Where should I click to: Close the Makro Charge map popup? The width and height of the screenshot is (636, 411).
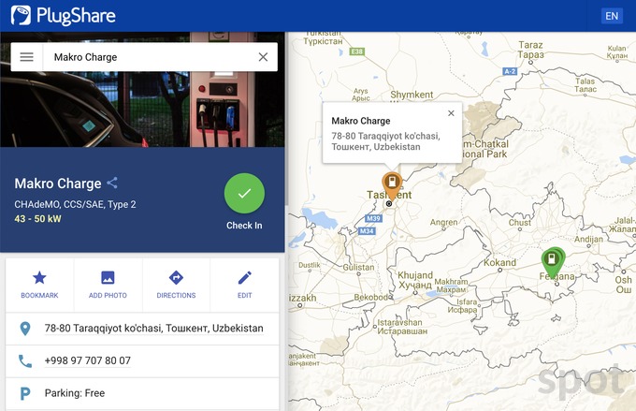pos(451,113)
